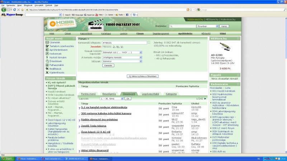The image size is (287, 161).
Task: Open the 'Zenélő Tesla tekercs' topic
Action: pyautogui.click(x=94, y=126)
